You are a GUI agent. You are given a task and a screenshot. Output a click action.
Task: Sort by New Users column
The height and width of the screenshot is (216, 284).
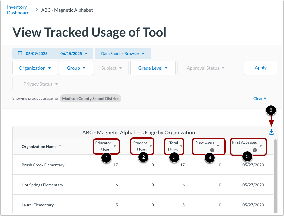218,145
